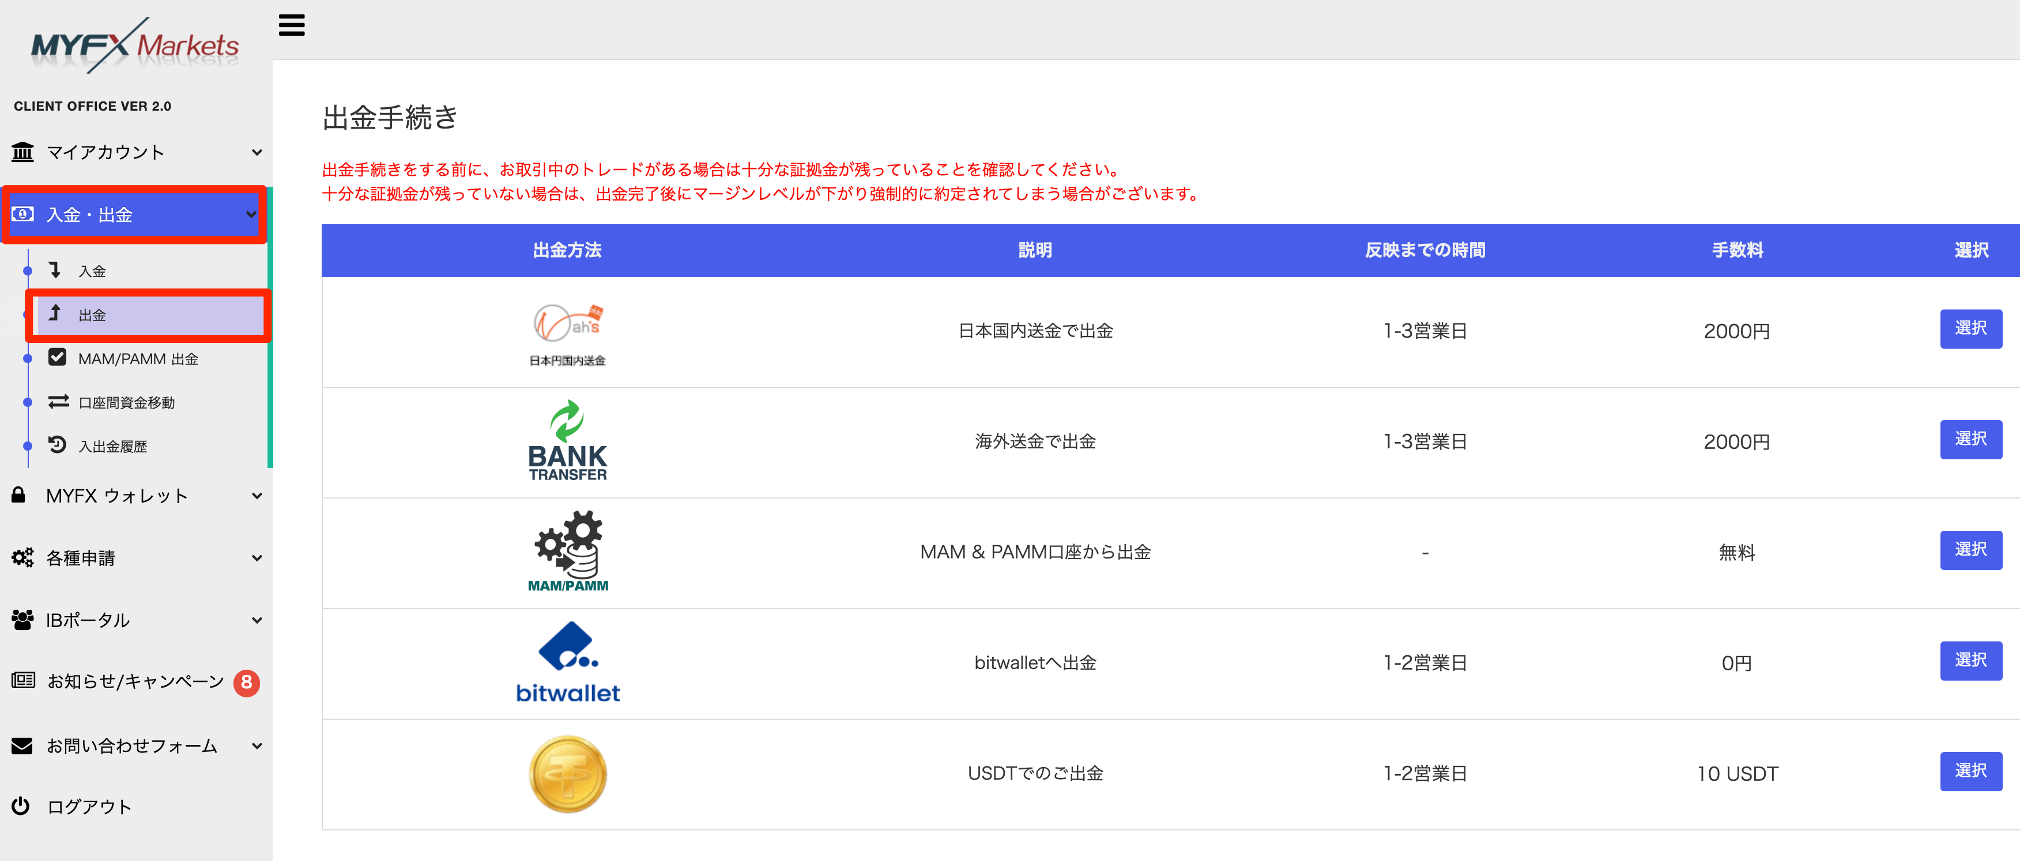Click the 日本円国内送金 logo
The width and height of the screenshot is (2020, 861).
[x=568, y=335]
